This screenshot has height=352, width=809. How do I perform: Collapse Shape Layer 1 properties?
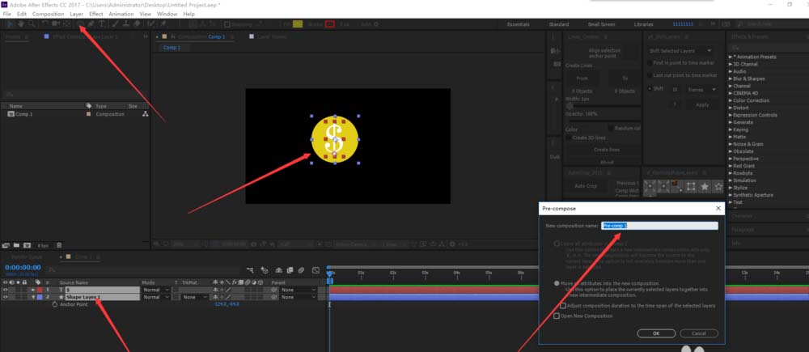[33, 297]
